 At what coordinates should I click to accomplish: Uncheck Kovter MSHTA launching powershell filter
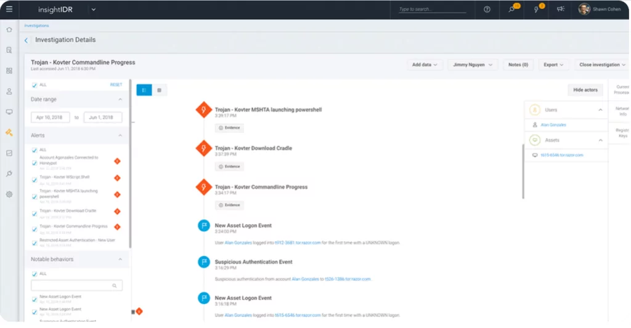(x=35, y=196)
